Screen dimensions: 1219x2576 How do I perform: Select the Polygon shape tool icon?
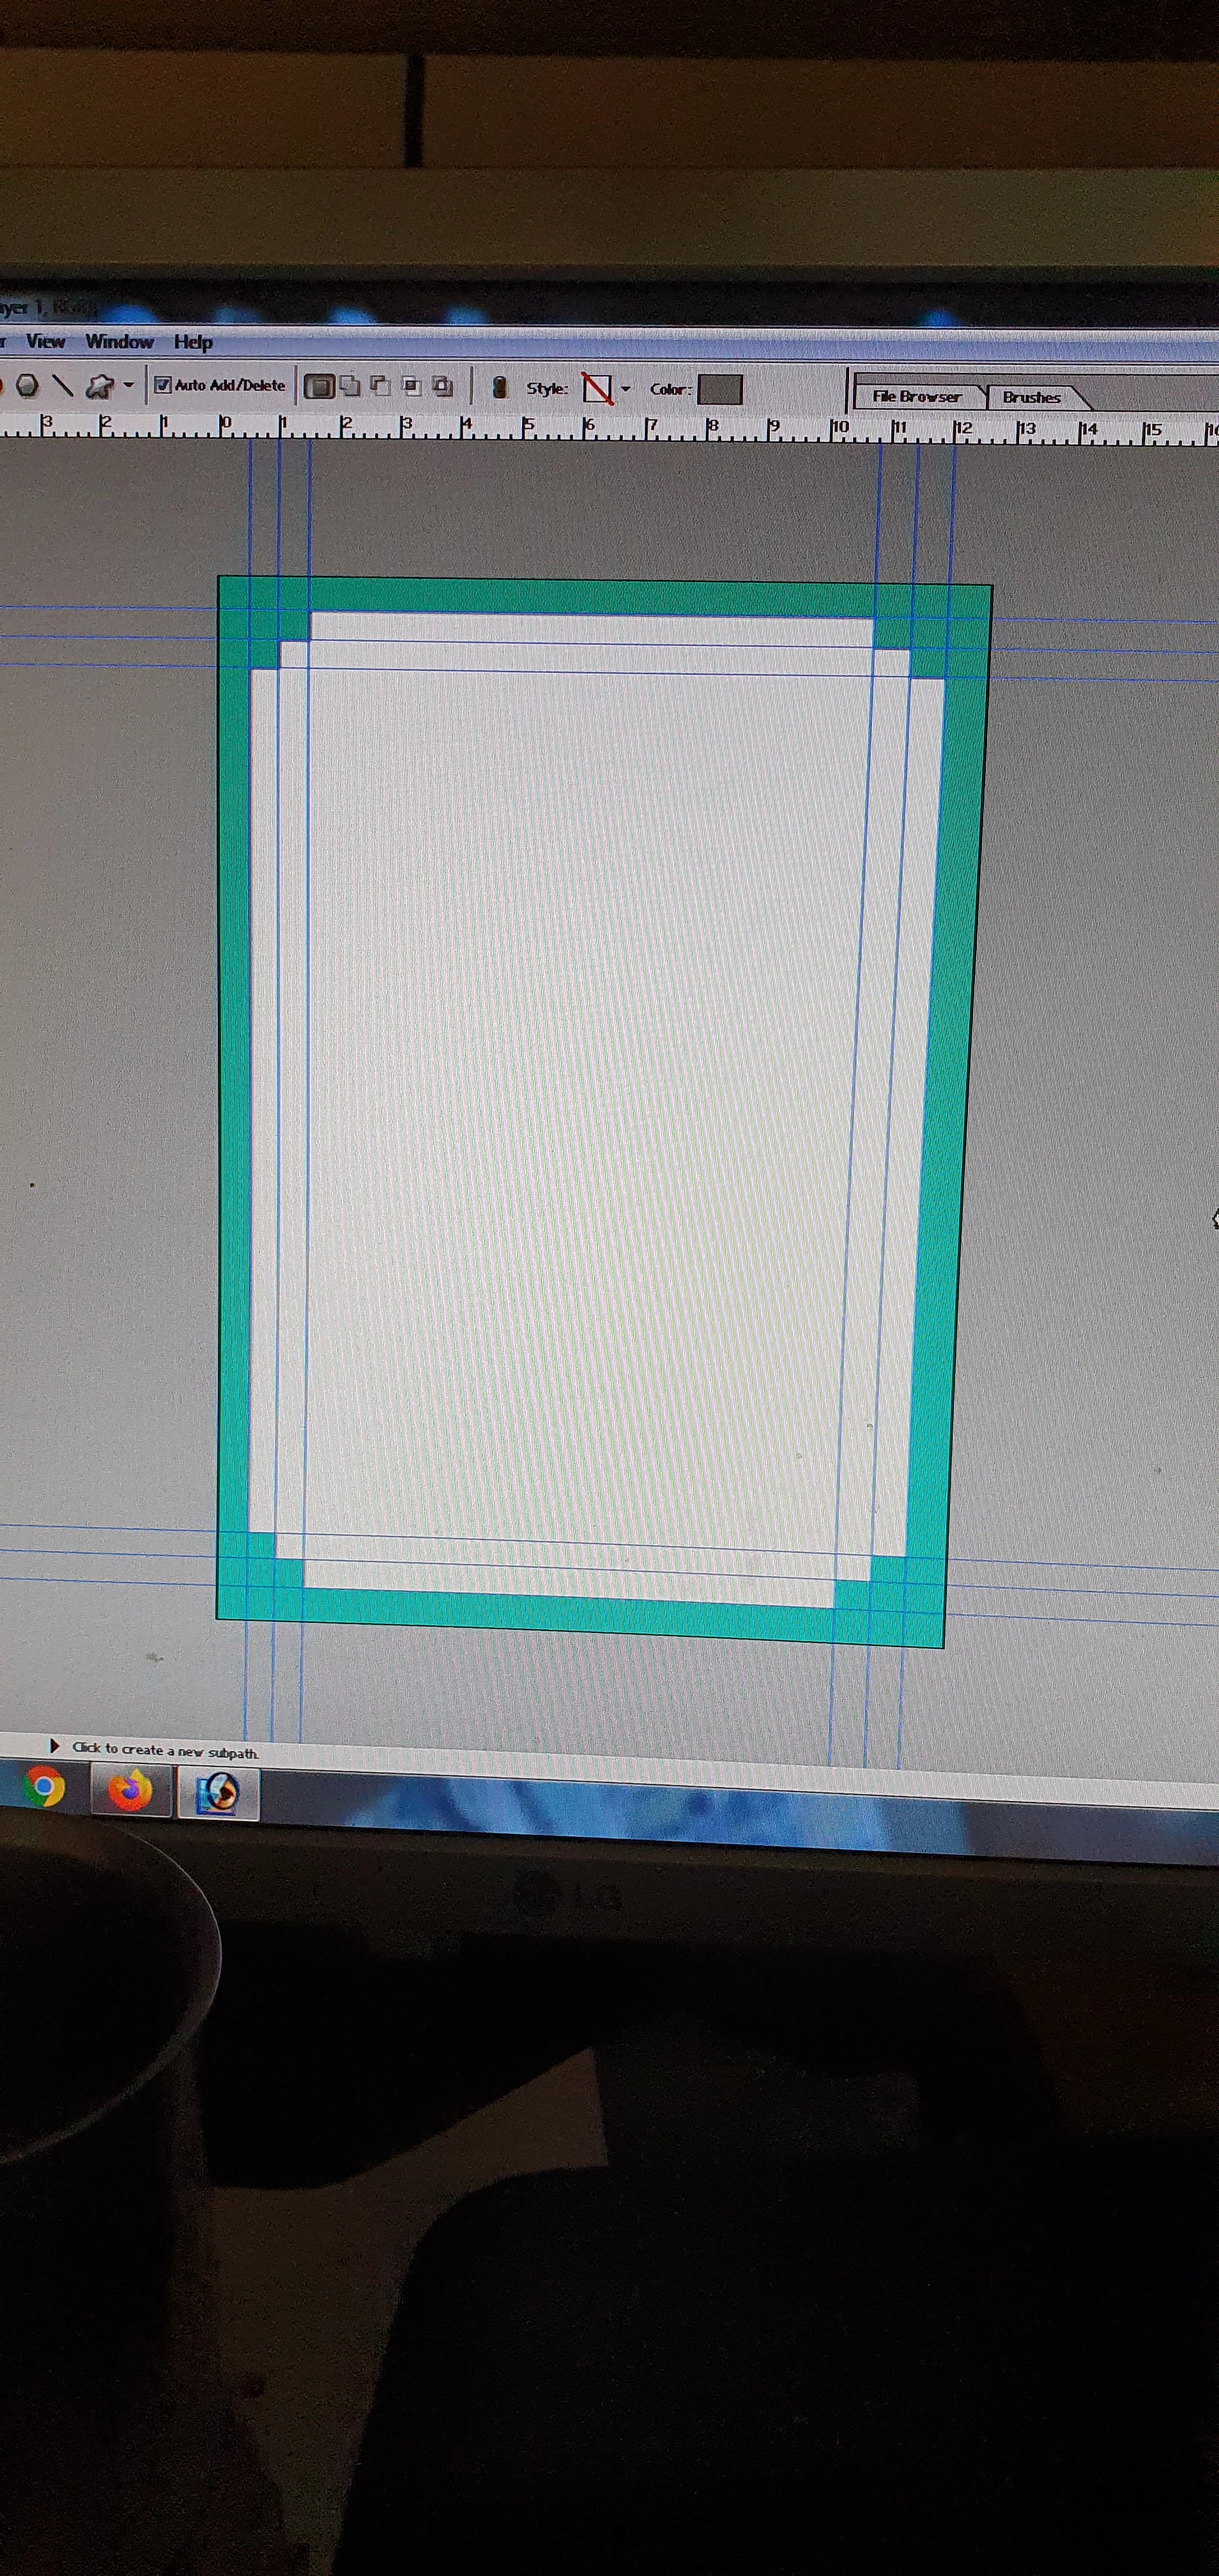point(27,385)
